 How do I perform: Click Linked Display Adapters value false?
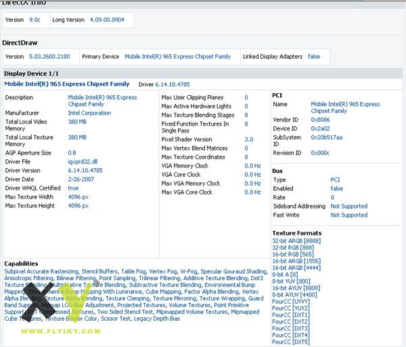click(x=314, y=57)
